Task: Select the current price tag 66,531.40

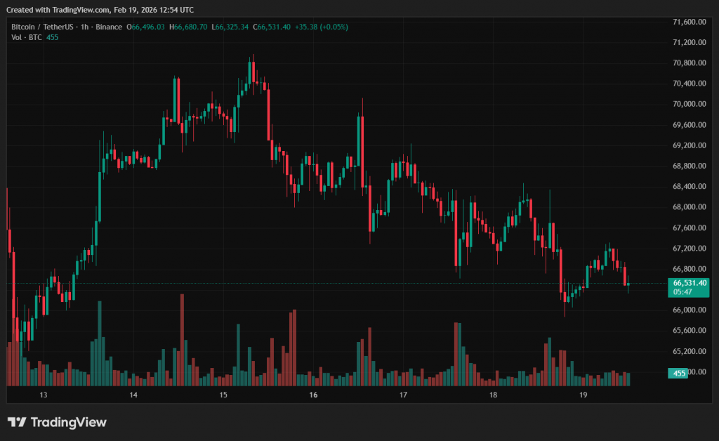Action: [689, 283]
